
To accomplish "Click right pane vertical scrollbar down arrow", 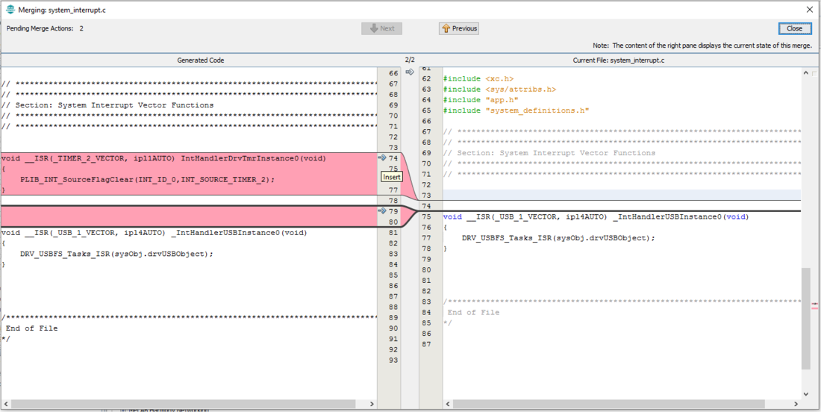I will [806, 393].
